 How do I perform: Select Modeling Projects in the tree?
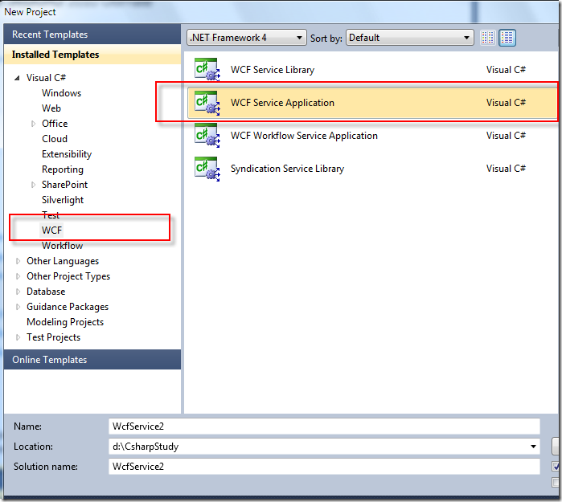65,322
